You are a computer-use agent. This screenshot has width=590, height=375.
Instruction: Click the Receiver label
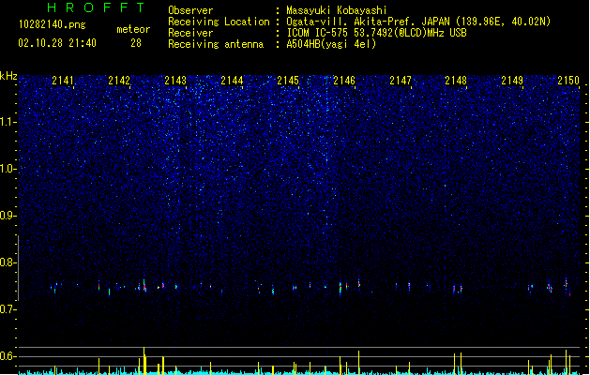pos(190,33)
